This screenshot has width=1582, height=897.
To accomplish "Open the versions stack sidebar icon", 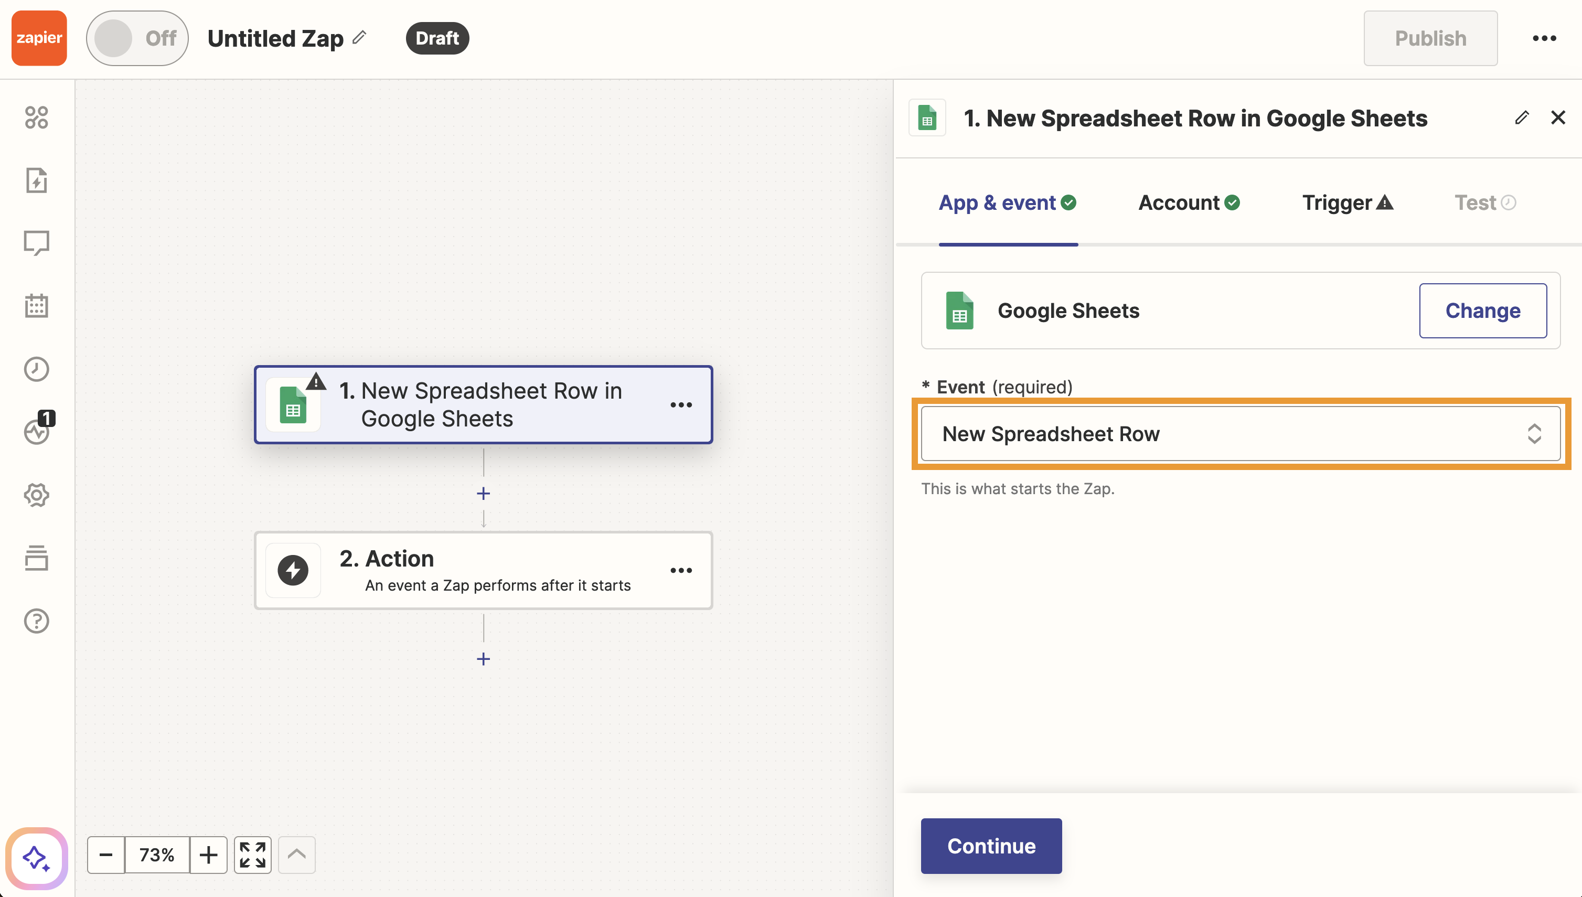I will coord(36,558).
